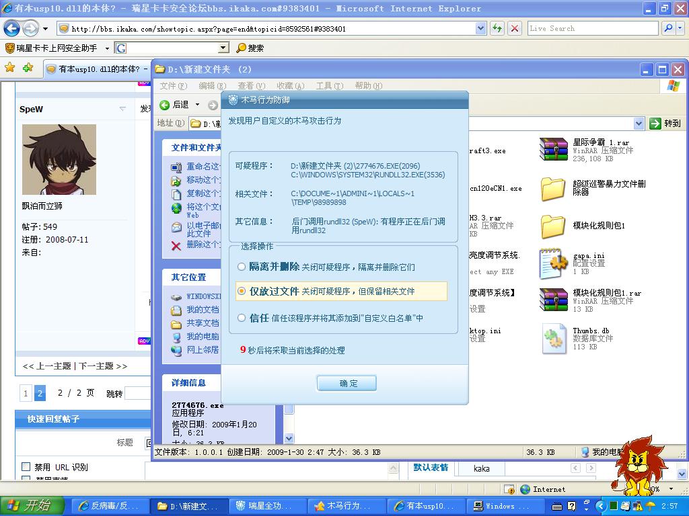The image size is (689, 516).
Task: Click the 删除这个文件 red X icon
Action: tap(176, 245)
